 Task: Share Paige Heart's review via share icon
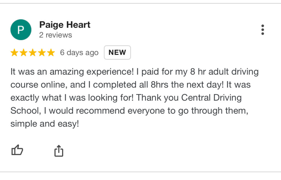coord(59,151)
